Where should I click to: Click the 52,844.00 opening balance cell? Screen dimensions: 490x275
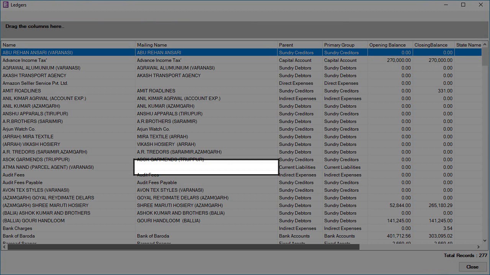390,205
